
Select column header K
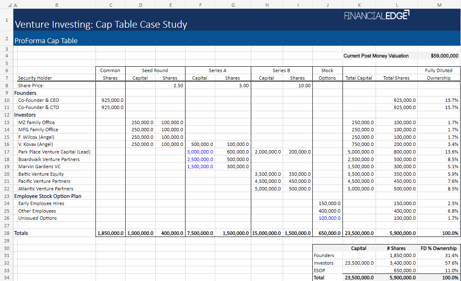(359, 5)
